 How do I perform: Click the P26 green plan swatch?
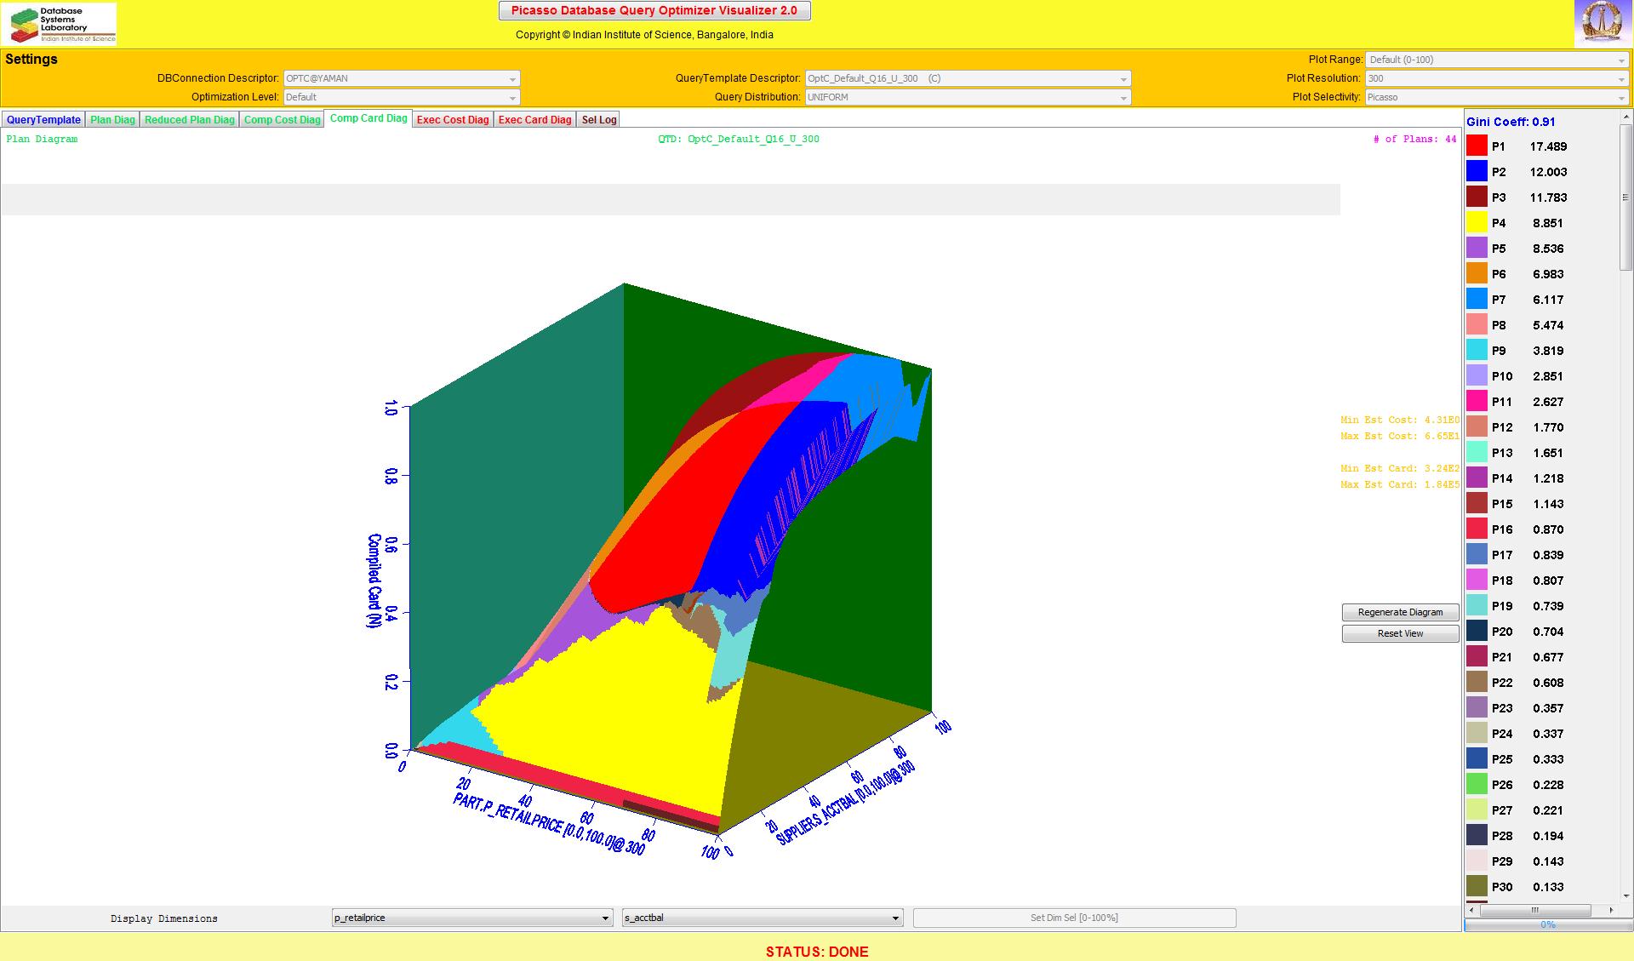pos(1477,785)
